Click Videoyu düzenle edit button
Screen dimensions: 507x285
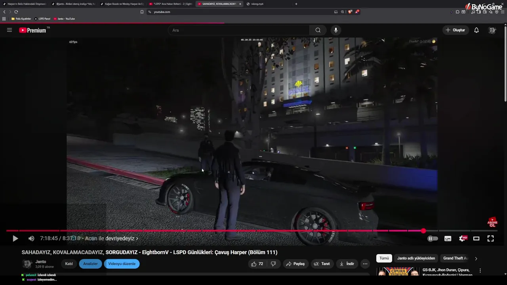point(122,264)
